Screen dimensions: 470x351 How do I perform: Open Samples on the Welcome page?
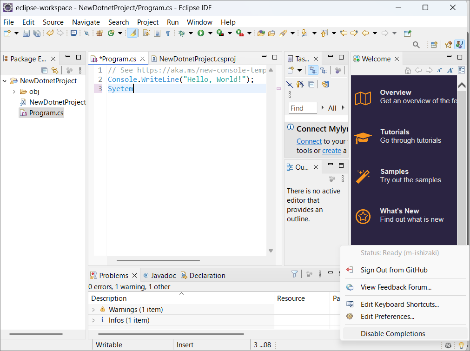[398, 176]
